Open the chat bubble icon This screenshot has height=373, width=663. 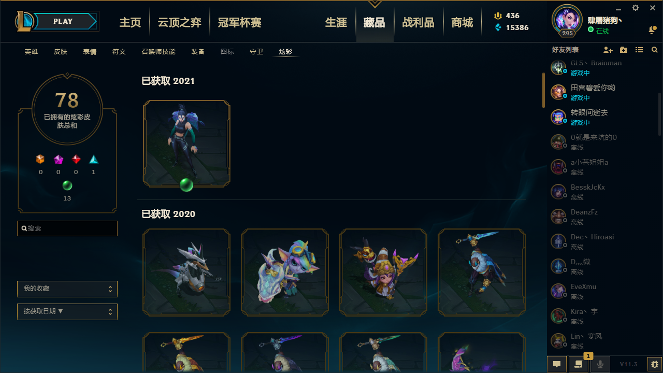click(x=557, y=364)
